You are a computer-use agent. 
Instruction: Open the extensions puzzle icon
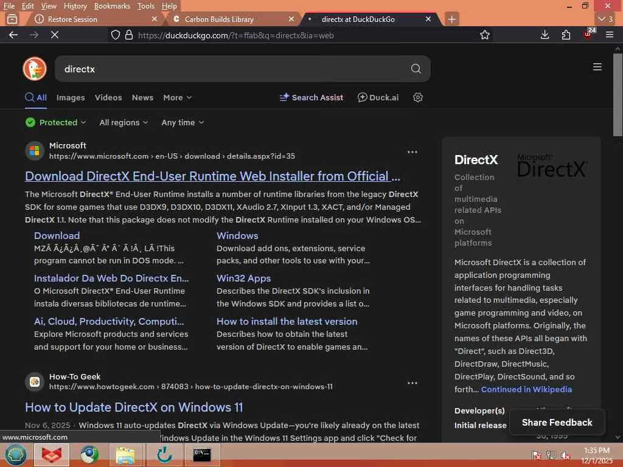[566, 35]
